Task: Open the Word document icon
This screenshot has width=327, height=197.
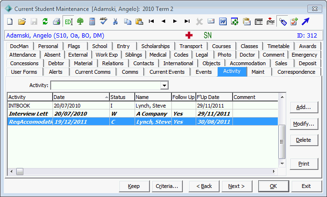Action: (x=223, y=21)
